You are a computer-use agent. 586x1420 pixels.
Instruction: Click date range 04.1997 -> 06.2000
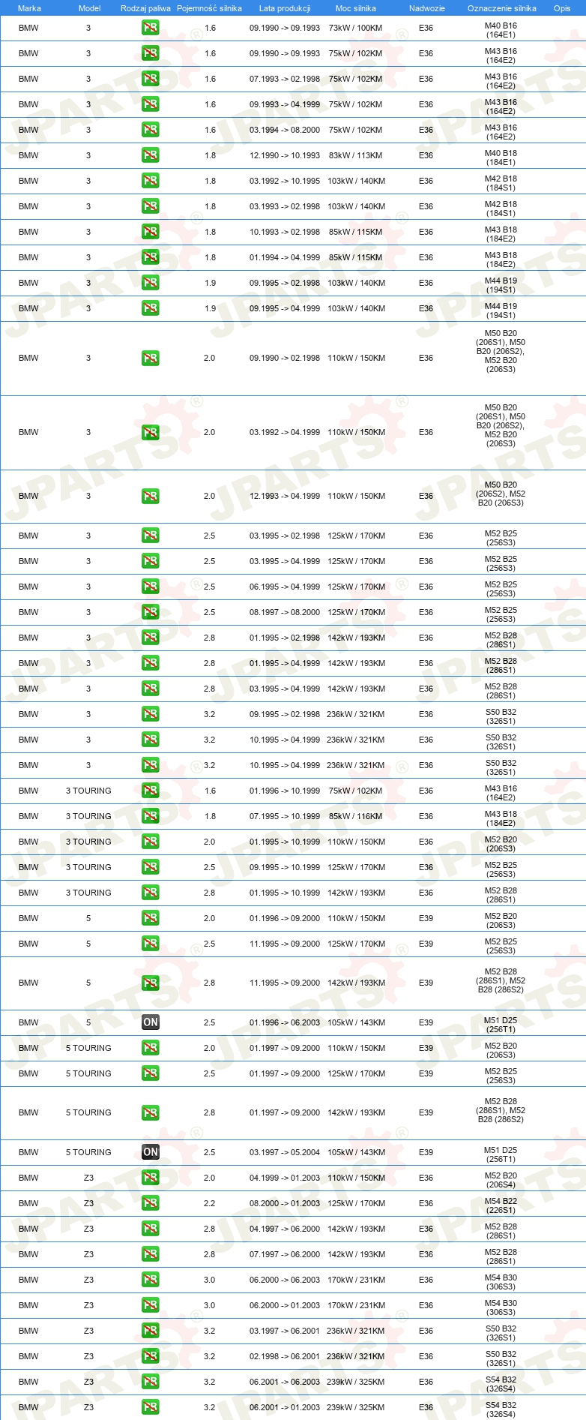(285, 1229)
